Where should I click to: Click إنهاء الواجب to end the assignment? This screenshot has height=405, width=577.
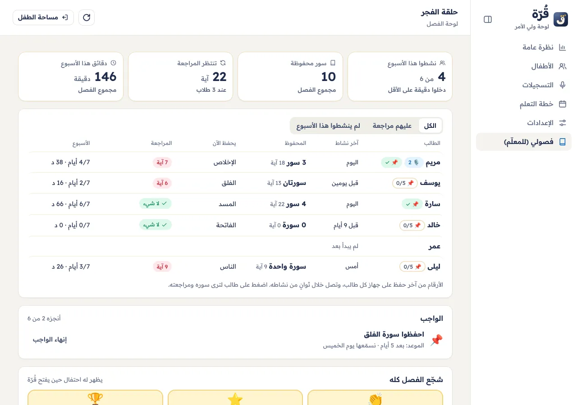tap(50, 340)
